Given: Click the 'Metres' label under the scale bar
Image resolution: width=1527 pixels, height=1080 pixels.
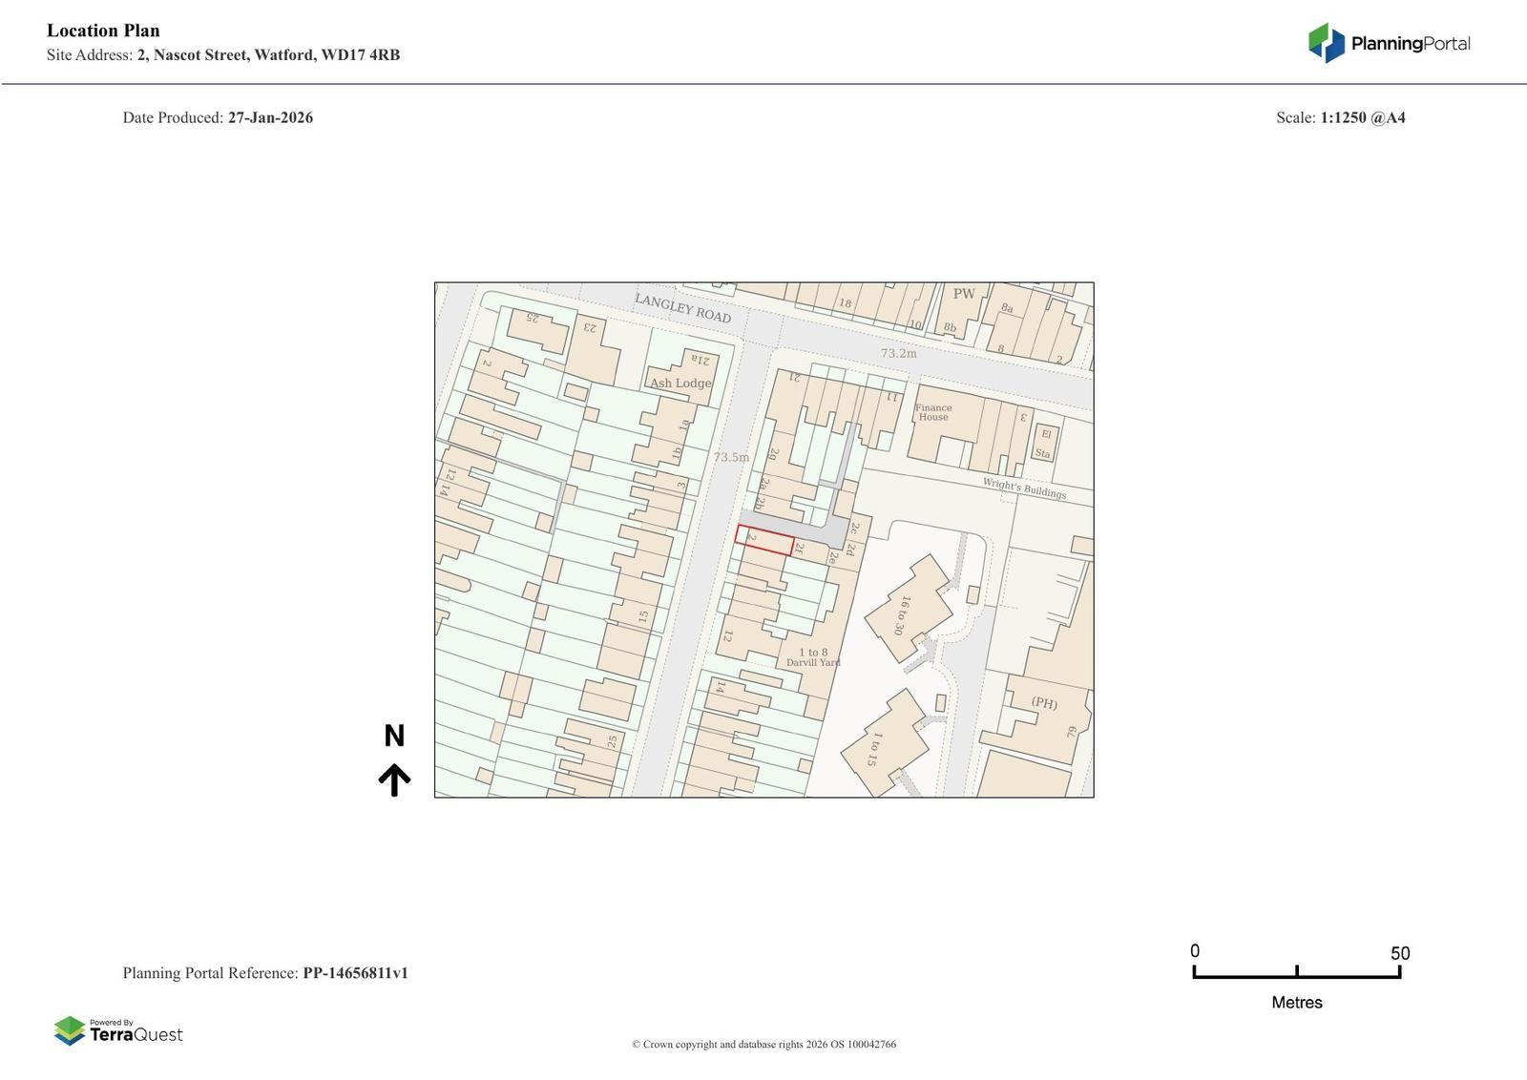Looking at the screenshot, I should coord(1297,1003).
